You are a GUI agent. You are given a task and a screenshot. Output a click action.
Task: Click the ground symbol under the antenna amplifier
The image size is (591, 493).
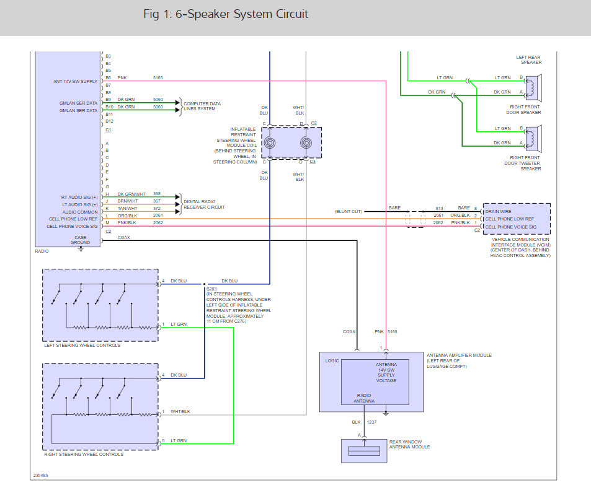386,414
